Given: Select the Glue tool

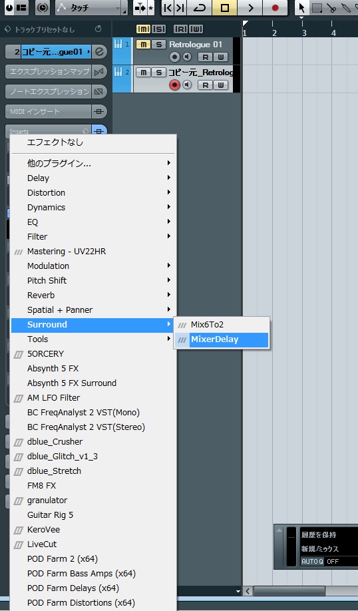Looking at the screenshot, I should 346,8.
